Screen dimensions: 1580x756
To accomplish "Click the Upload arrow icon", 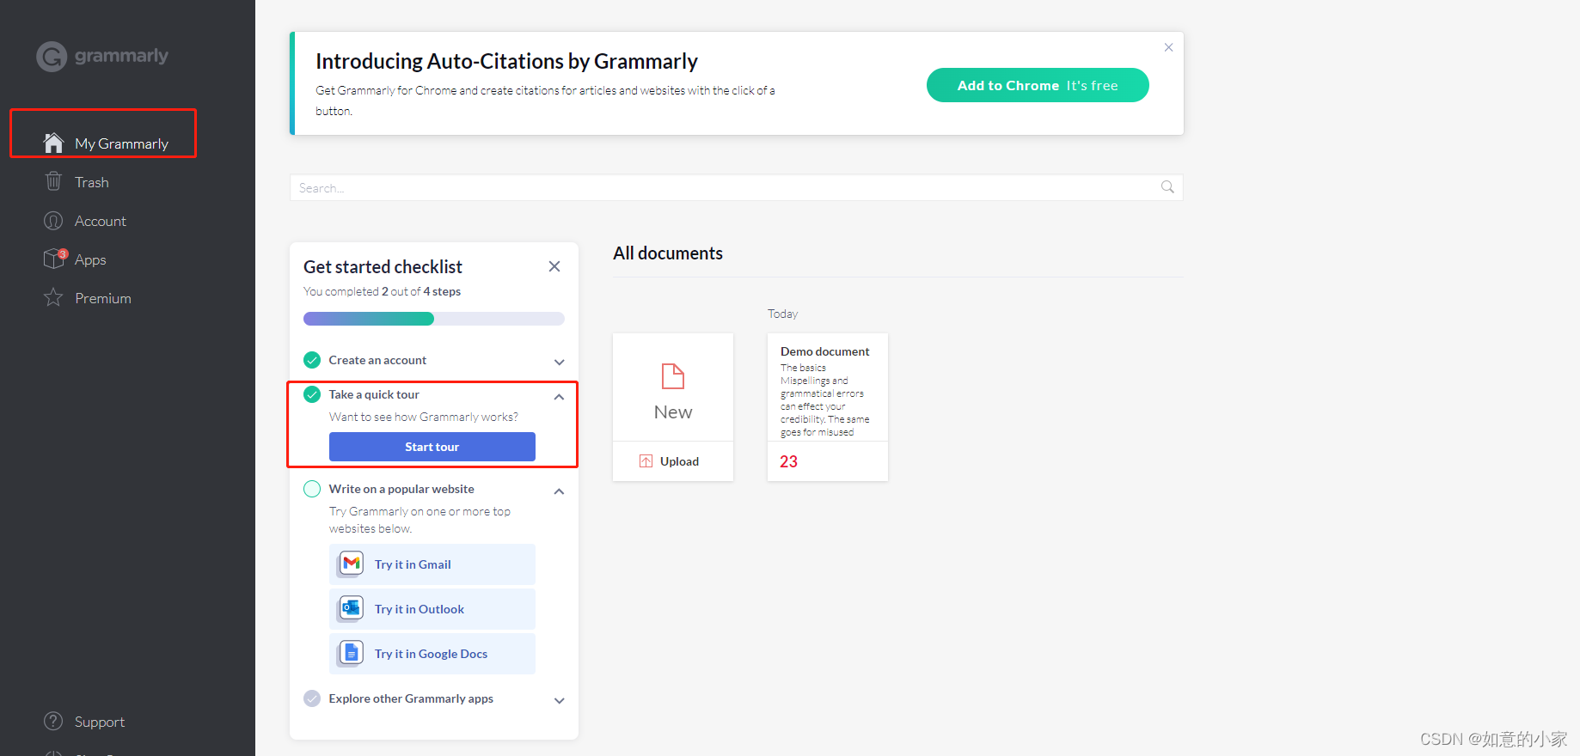I will point(646,461).
